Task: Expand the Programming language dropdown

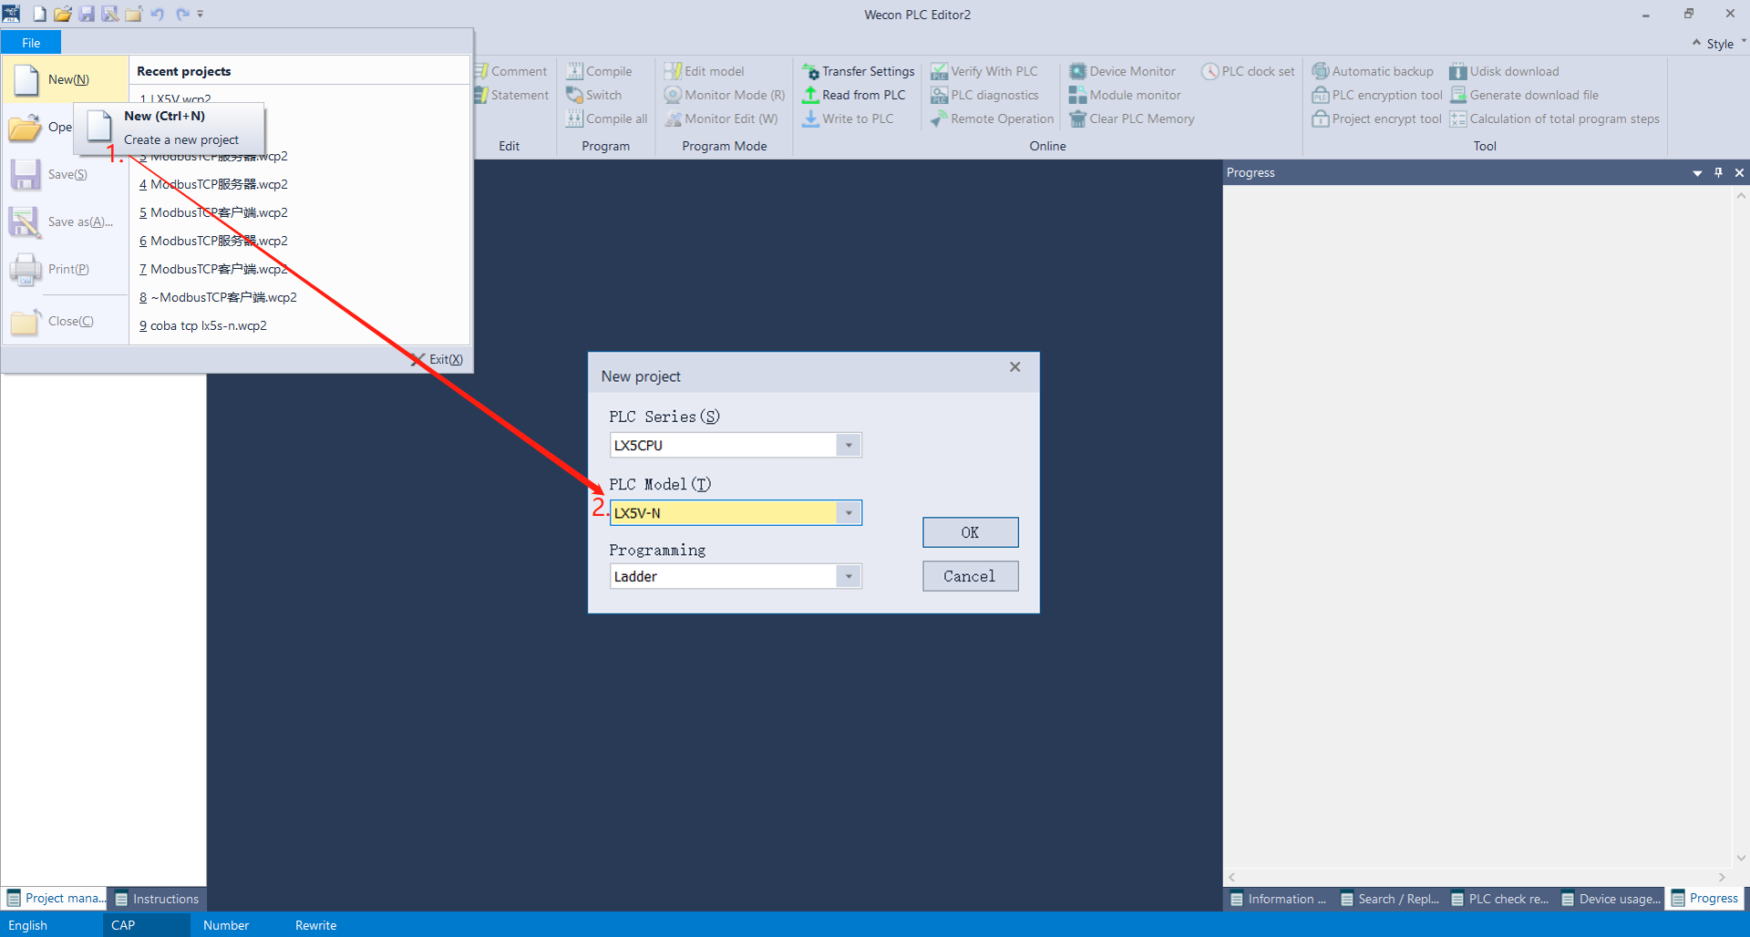Action: [x=849, y=576]
